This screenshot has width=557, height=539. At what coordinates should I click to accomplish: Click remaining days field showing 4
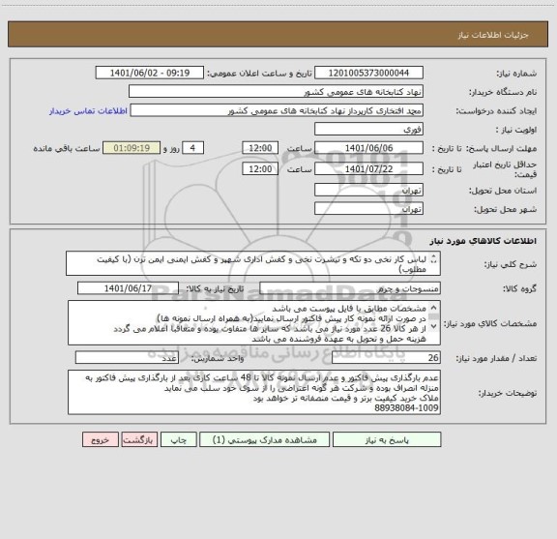(x=192, y=148)
